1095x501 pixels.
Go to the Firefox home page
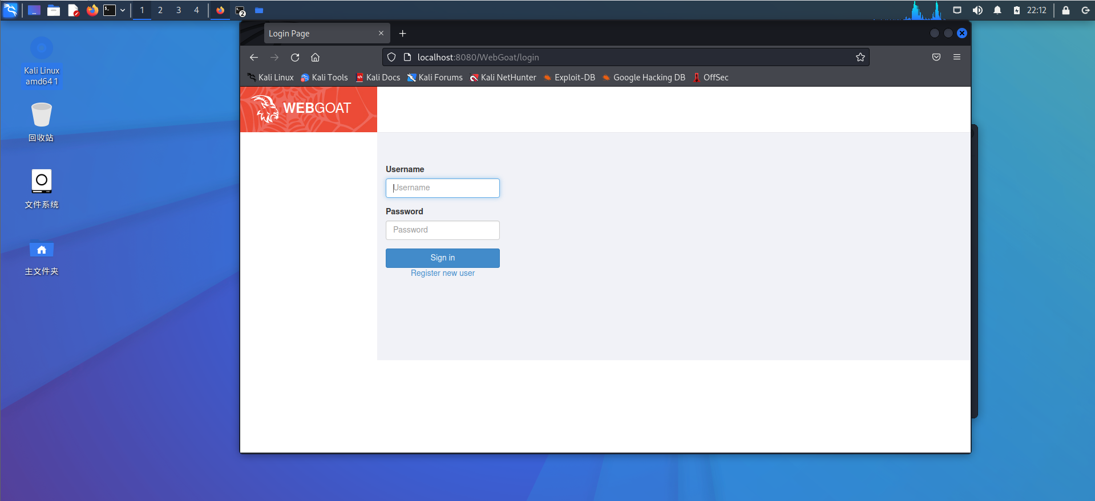(x=315, y=57)
